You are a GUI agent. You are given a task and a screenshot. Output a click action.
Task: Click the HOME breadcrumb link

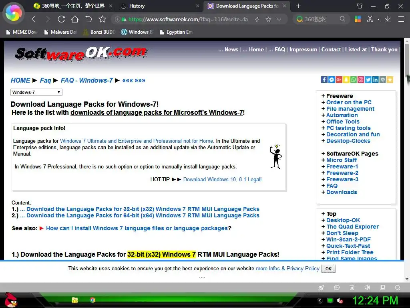coord(20,80)
